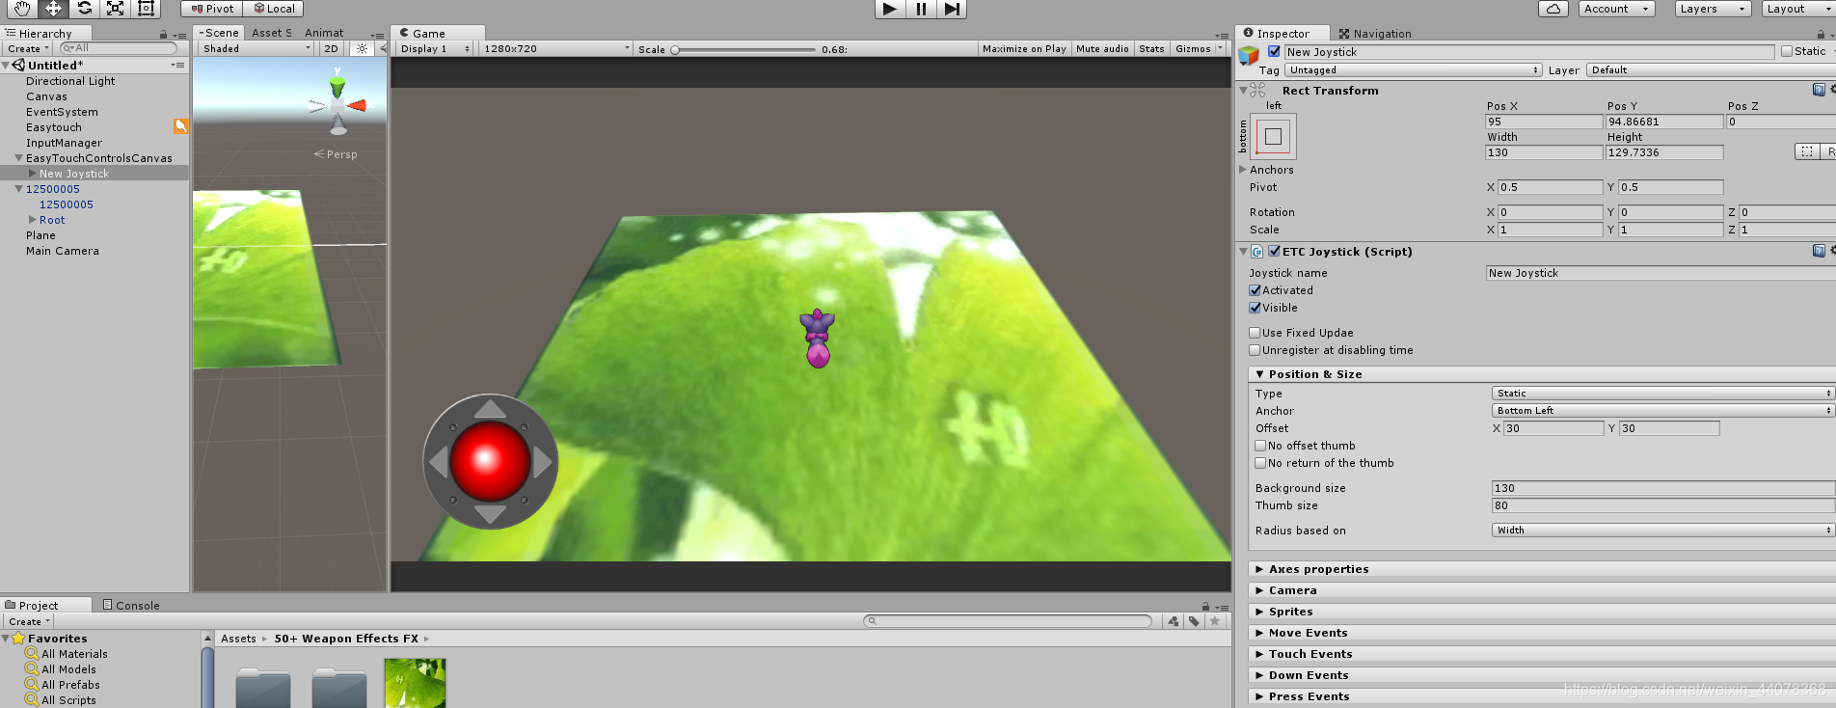Enable Use Fixed Update checkbox
The image size is (1836, 708).
pos(1255,333)
